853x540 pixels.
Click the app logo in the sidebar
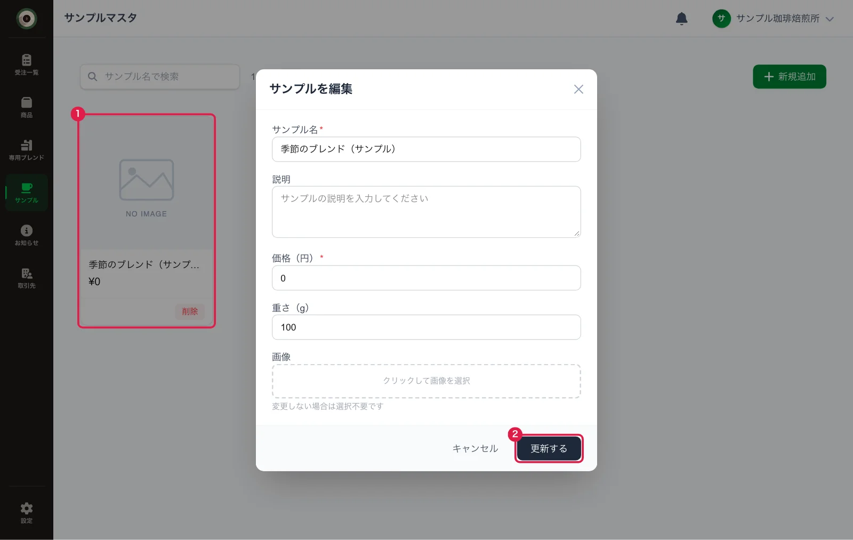[x=27, y=19]
